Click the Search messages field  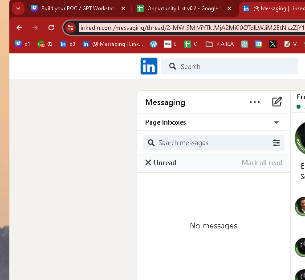coord(214,143)
